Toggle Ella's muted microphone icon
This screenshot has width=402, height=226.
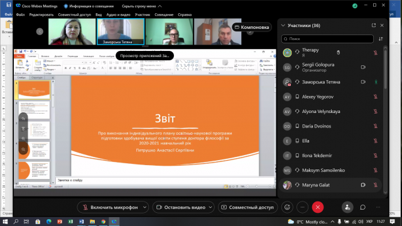(376, 141)
